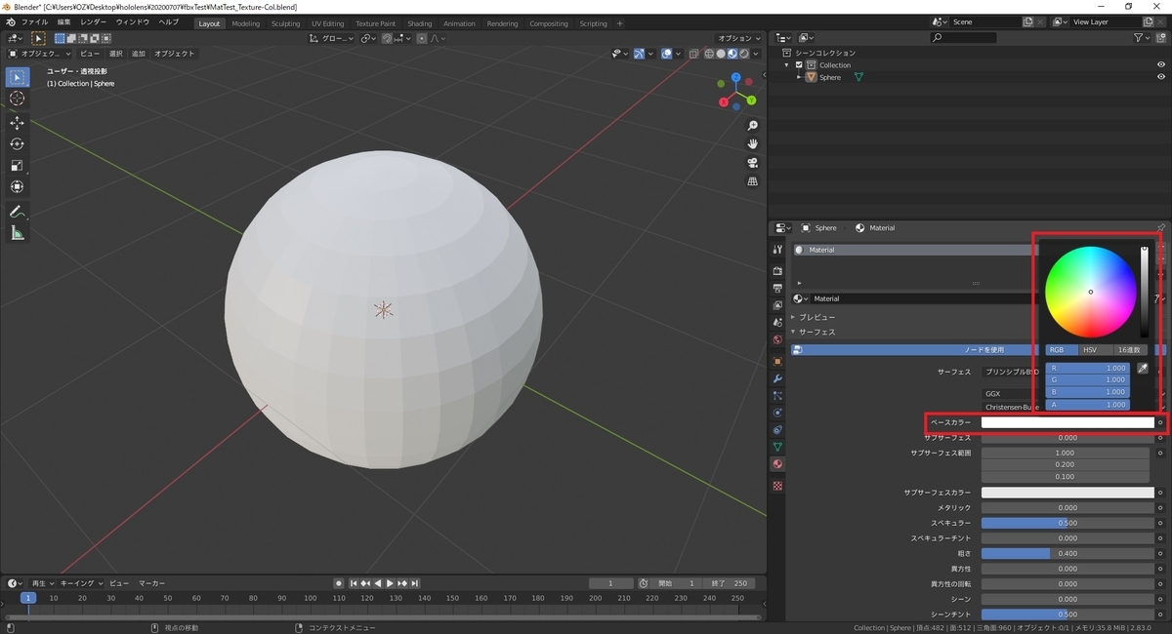Viewport: 1172px width, 634px height.
Task: Open the Modifiers properties tab
Action: pos(777,378)
